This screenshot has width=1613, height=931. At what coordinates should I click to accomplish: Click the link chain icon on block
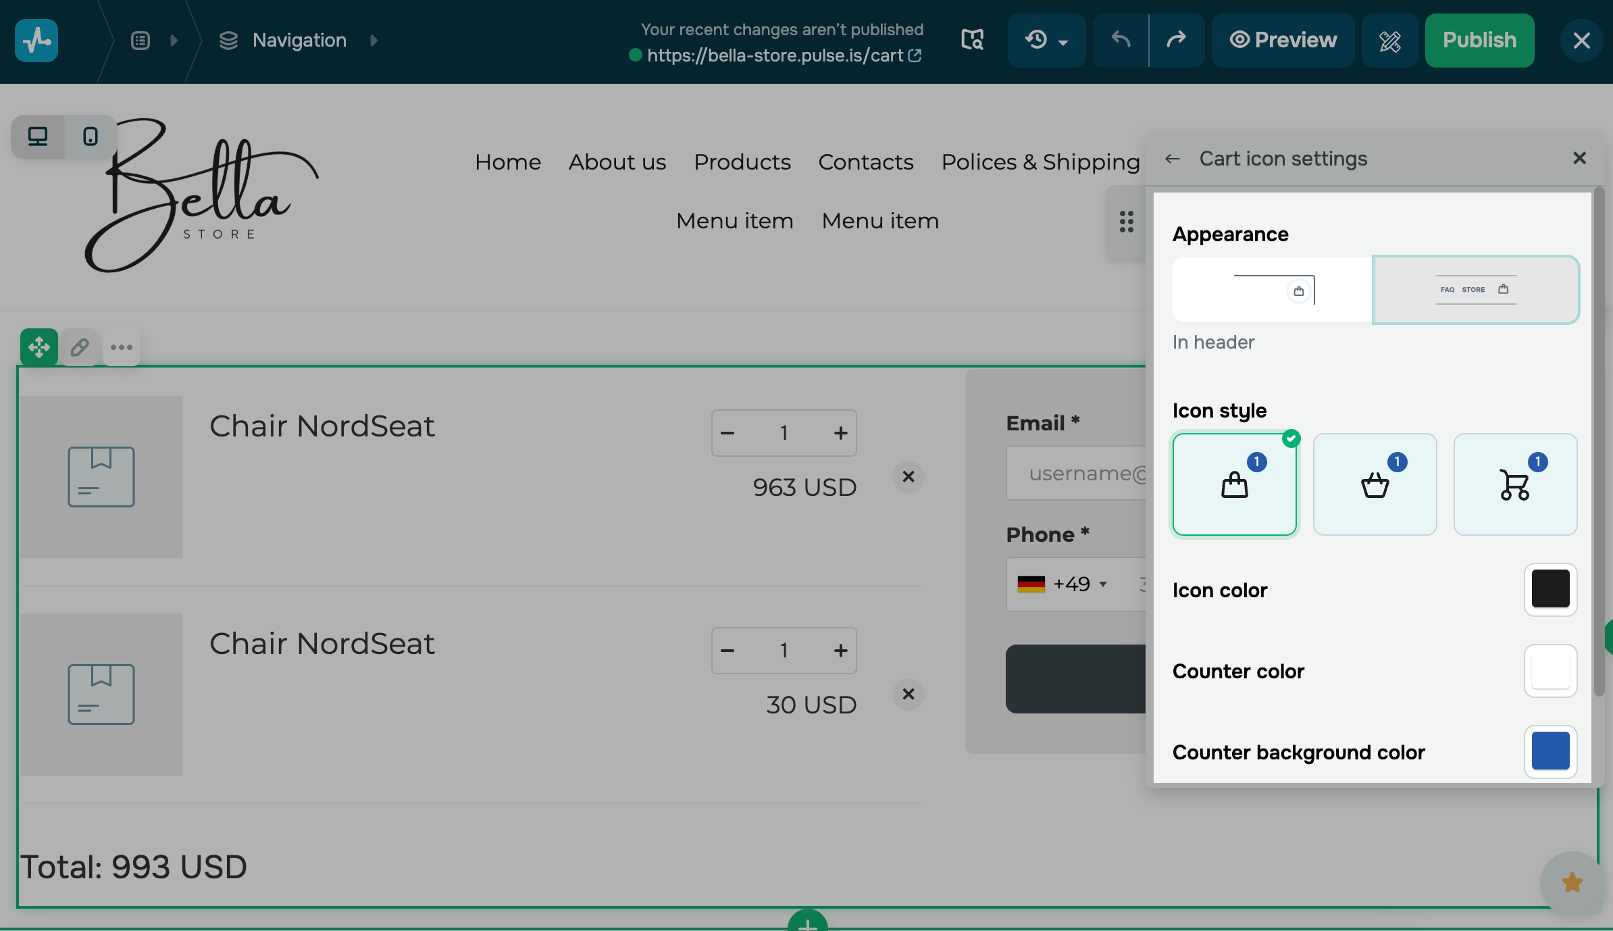[80, 347]
